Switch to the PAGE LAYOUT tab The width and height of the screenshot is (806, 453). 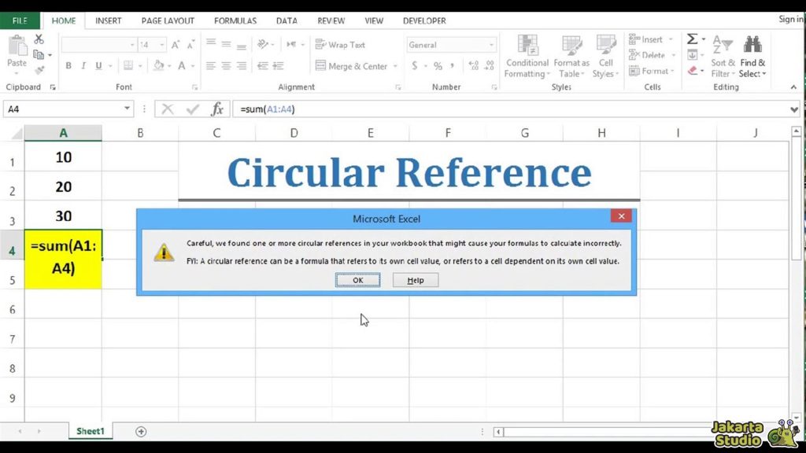pos(168,20)
